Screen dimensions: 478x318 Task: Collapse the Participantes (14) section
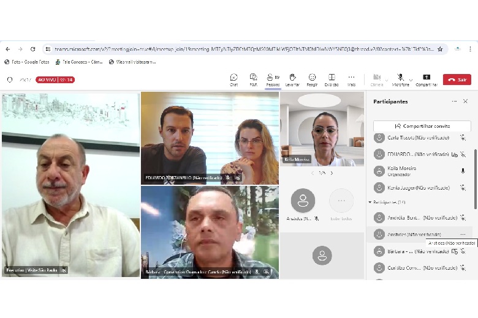[x=370, y=202]
